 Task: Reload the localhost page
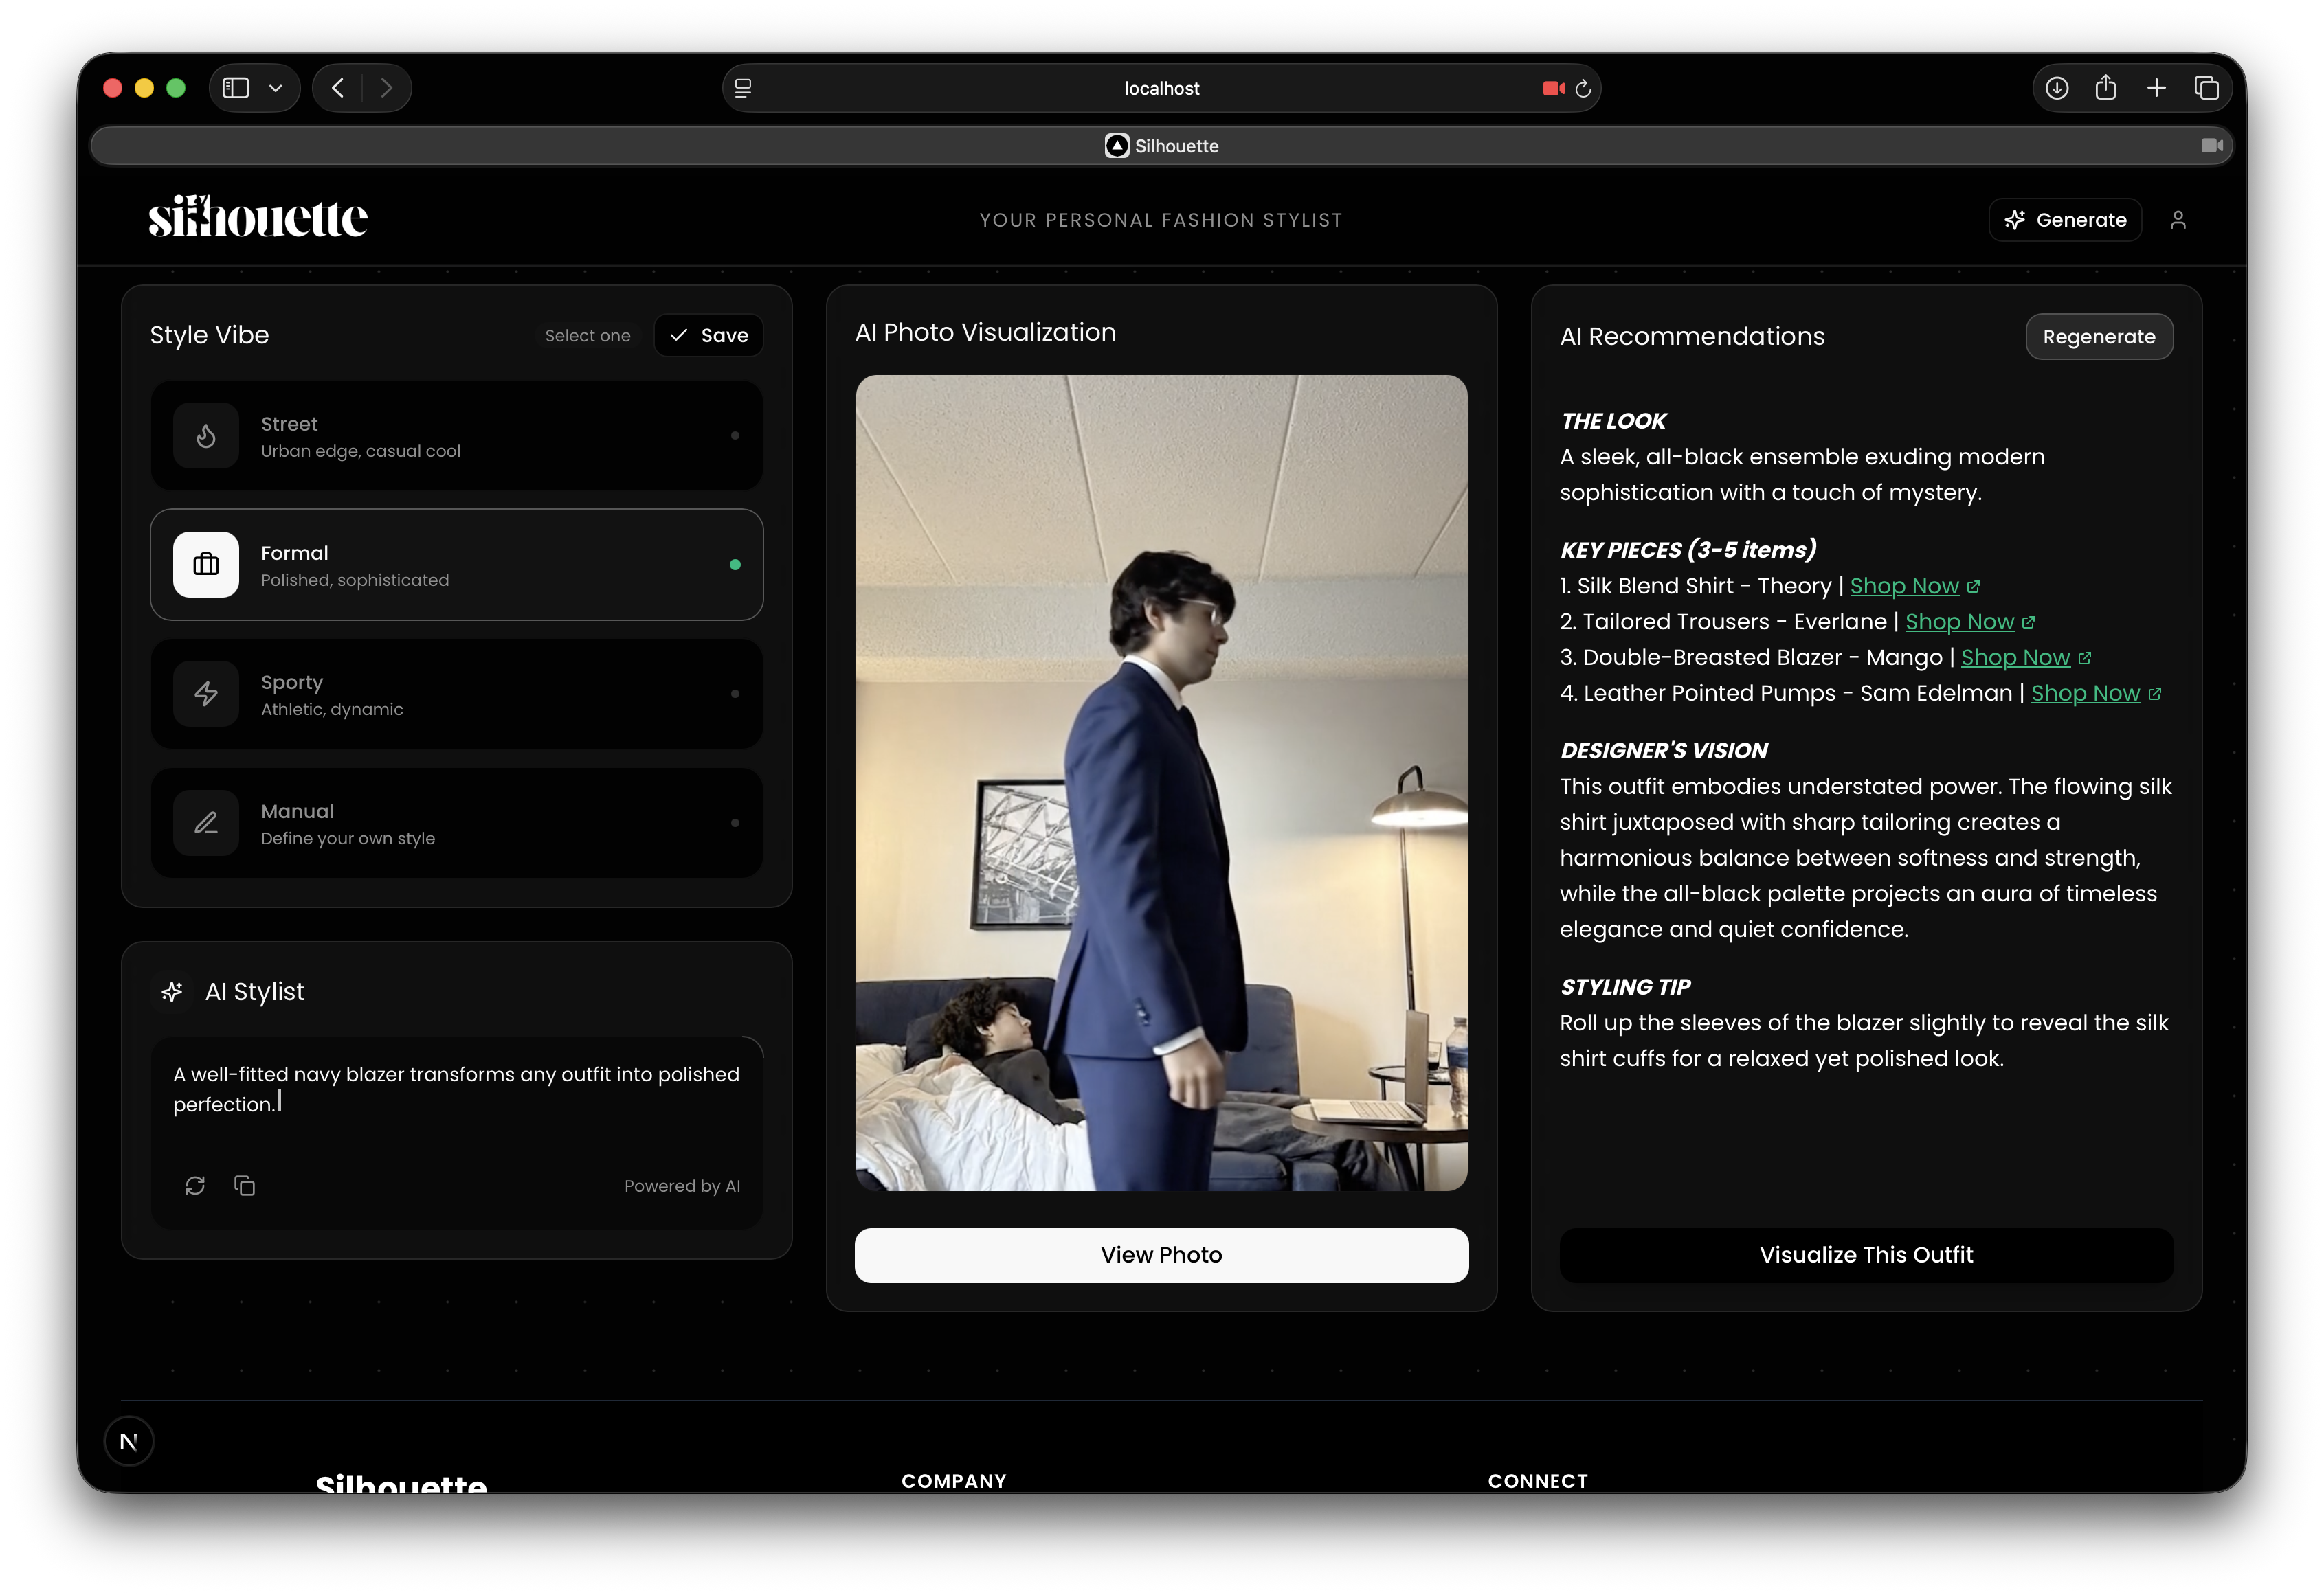pyautogui.click(x=1583, y=89)
